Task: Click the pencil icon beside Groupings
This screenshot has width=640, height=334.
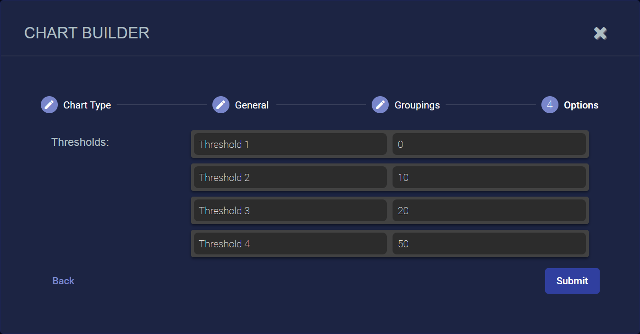Action: tap(380, 105)
